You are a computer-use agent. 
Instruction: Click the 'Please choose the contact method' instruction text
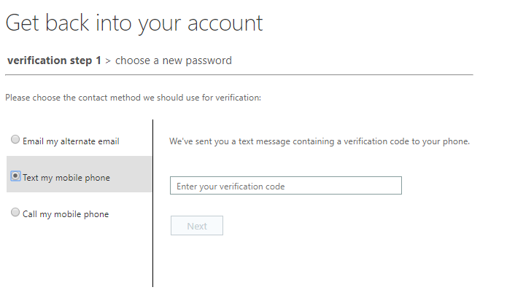tap(133, 98)
